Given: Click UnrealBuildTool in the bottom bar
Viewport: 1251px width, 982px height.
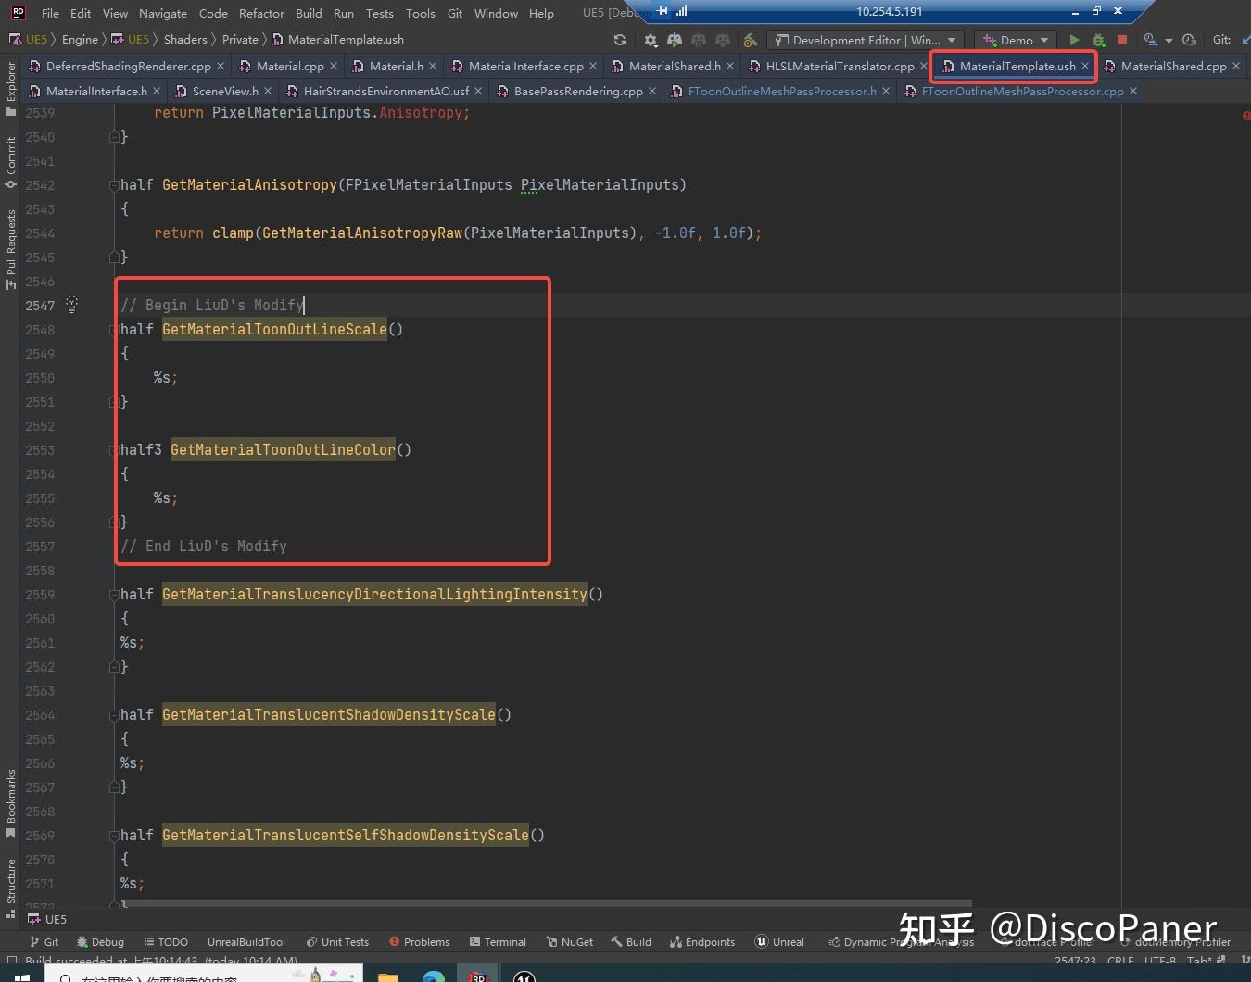Looking at the screenshot, I should tap(246, 941).
